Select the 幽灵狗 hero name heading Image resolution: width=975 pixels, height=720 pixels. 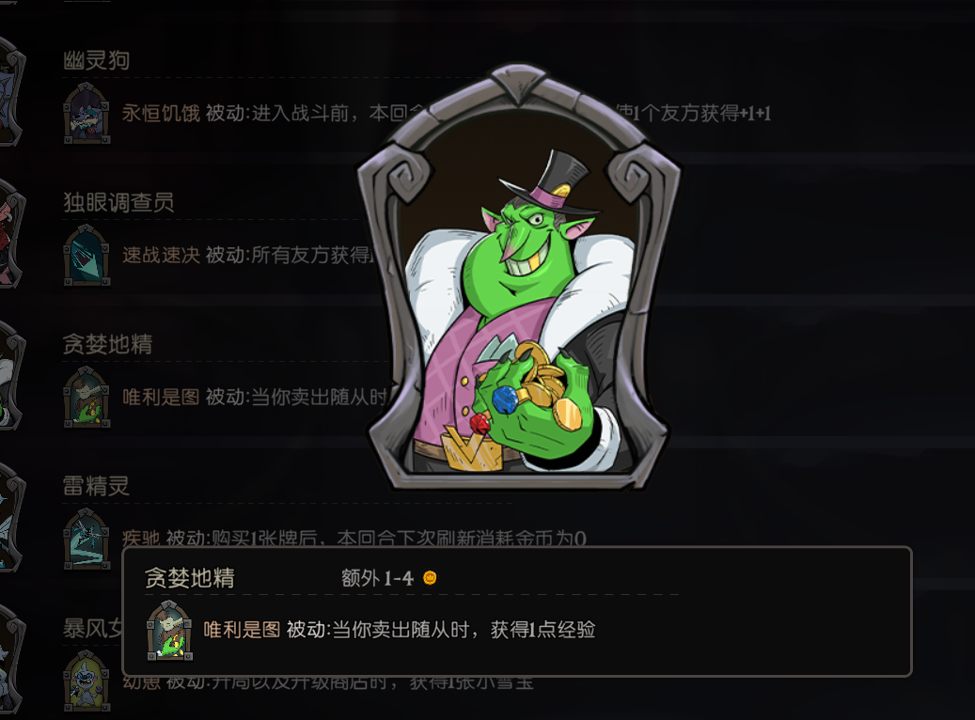(97, 60)
